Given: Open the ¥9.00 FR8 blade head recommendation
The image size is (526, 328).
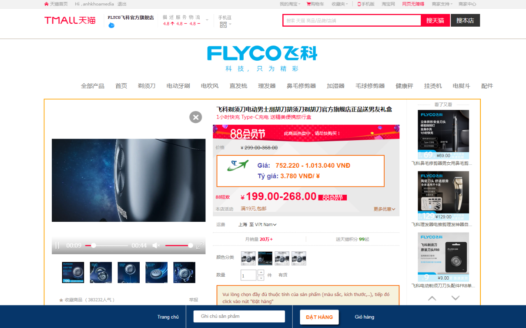Looking at the screenshot, I should pyautogui.click(x=443, y=257).
